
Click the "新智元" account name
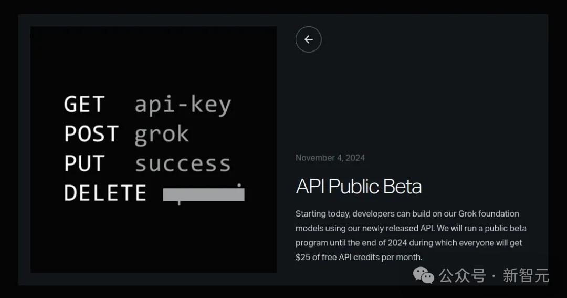click(x=526, y=275)
